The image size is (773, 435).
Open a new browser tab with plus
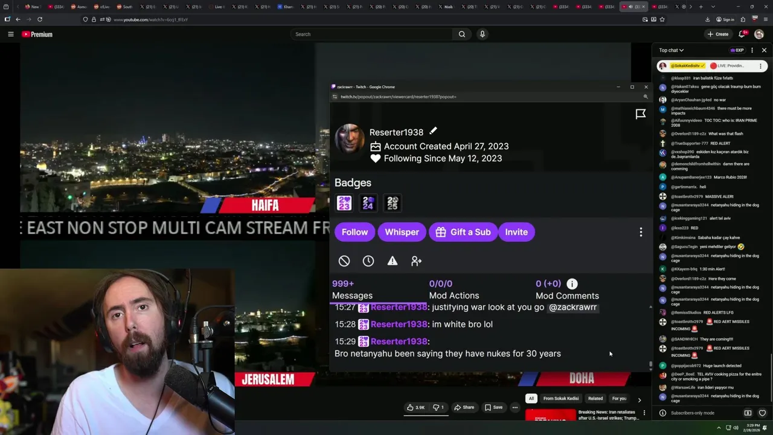pos(701,7)
